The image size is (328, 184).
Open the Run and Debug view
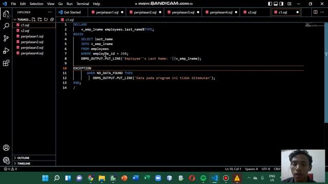click(6, 51)
